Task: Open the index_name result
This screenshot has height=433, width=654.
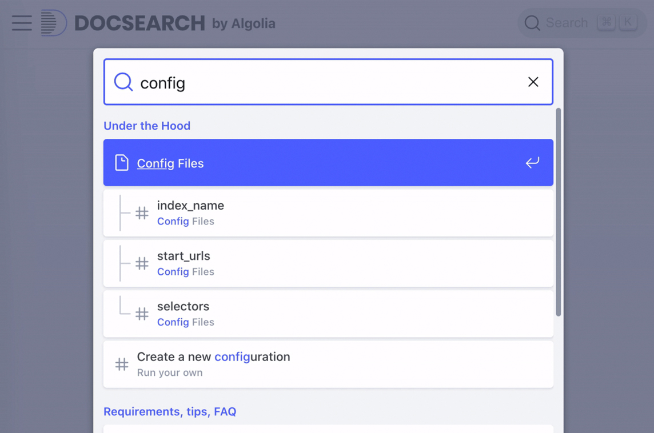Action: pyautogui.click(x=328, y=213)
